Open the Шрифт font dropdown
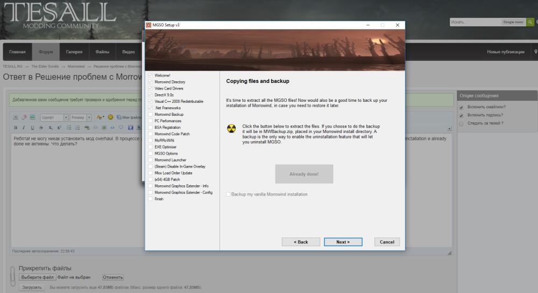This screenshot has width=538, height=293. [x=54, y=117]
